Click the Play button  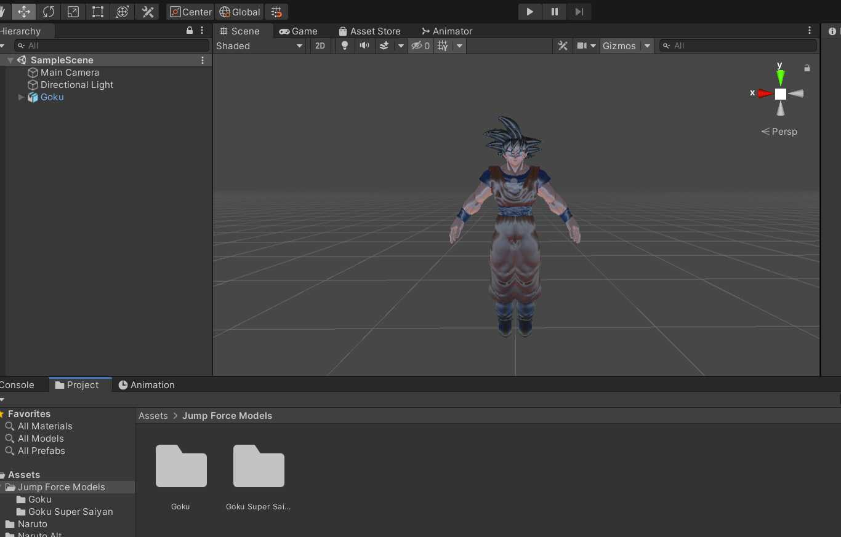click(x=529, y=12)
